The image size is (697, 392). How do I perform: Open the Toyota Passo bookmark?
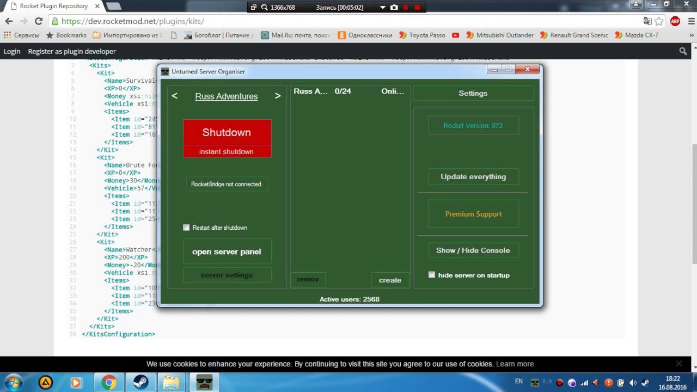click(422, 35)
